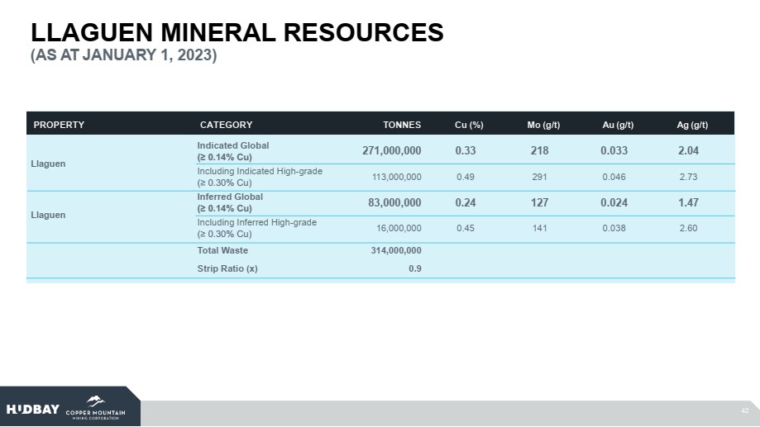Select the LLAGUEN MINERAL RESOURCES title
This screenshot has width=760, height=427.
[x=237, y=32]
